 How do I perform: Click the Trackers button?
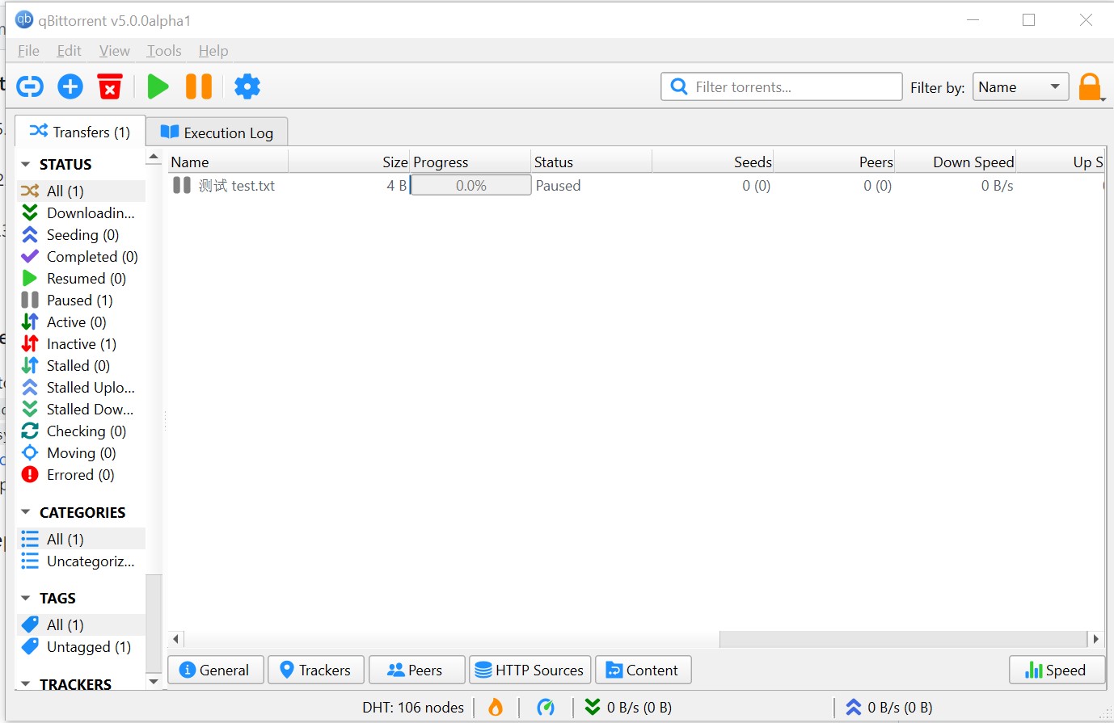pyautogui.click(x=316, y=670)
